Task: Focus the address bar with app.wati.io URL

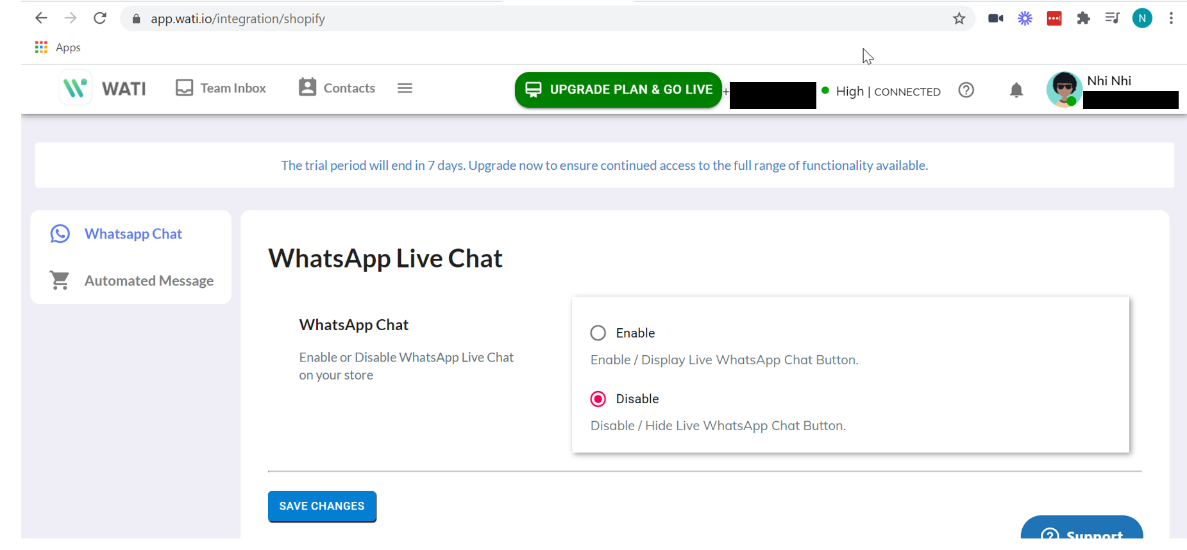Action: (x=546, y=19)
